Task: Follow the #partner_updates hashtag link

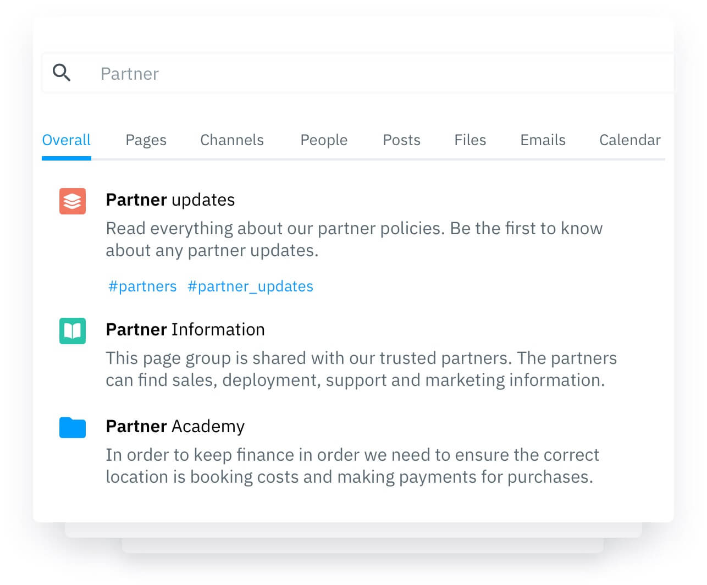Action: coord(250,286)
